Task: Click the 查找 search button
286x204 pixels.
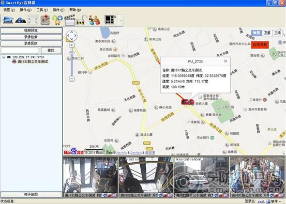Action: (x=51, y=51)
